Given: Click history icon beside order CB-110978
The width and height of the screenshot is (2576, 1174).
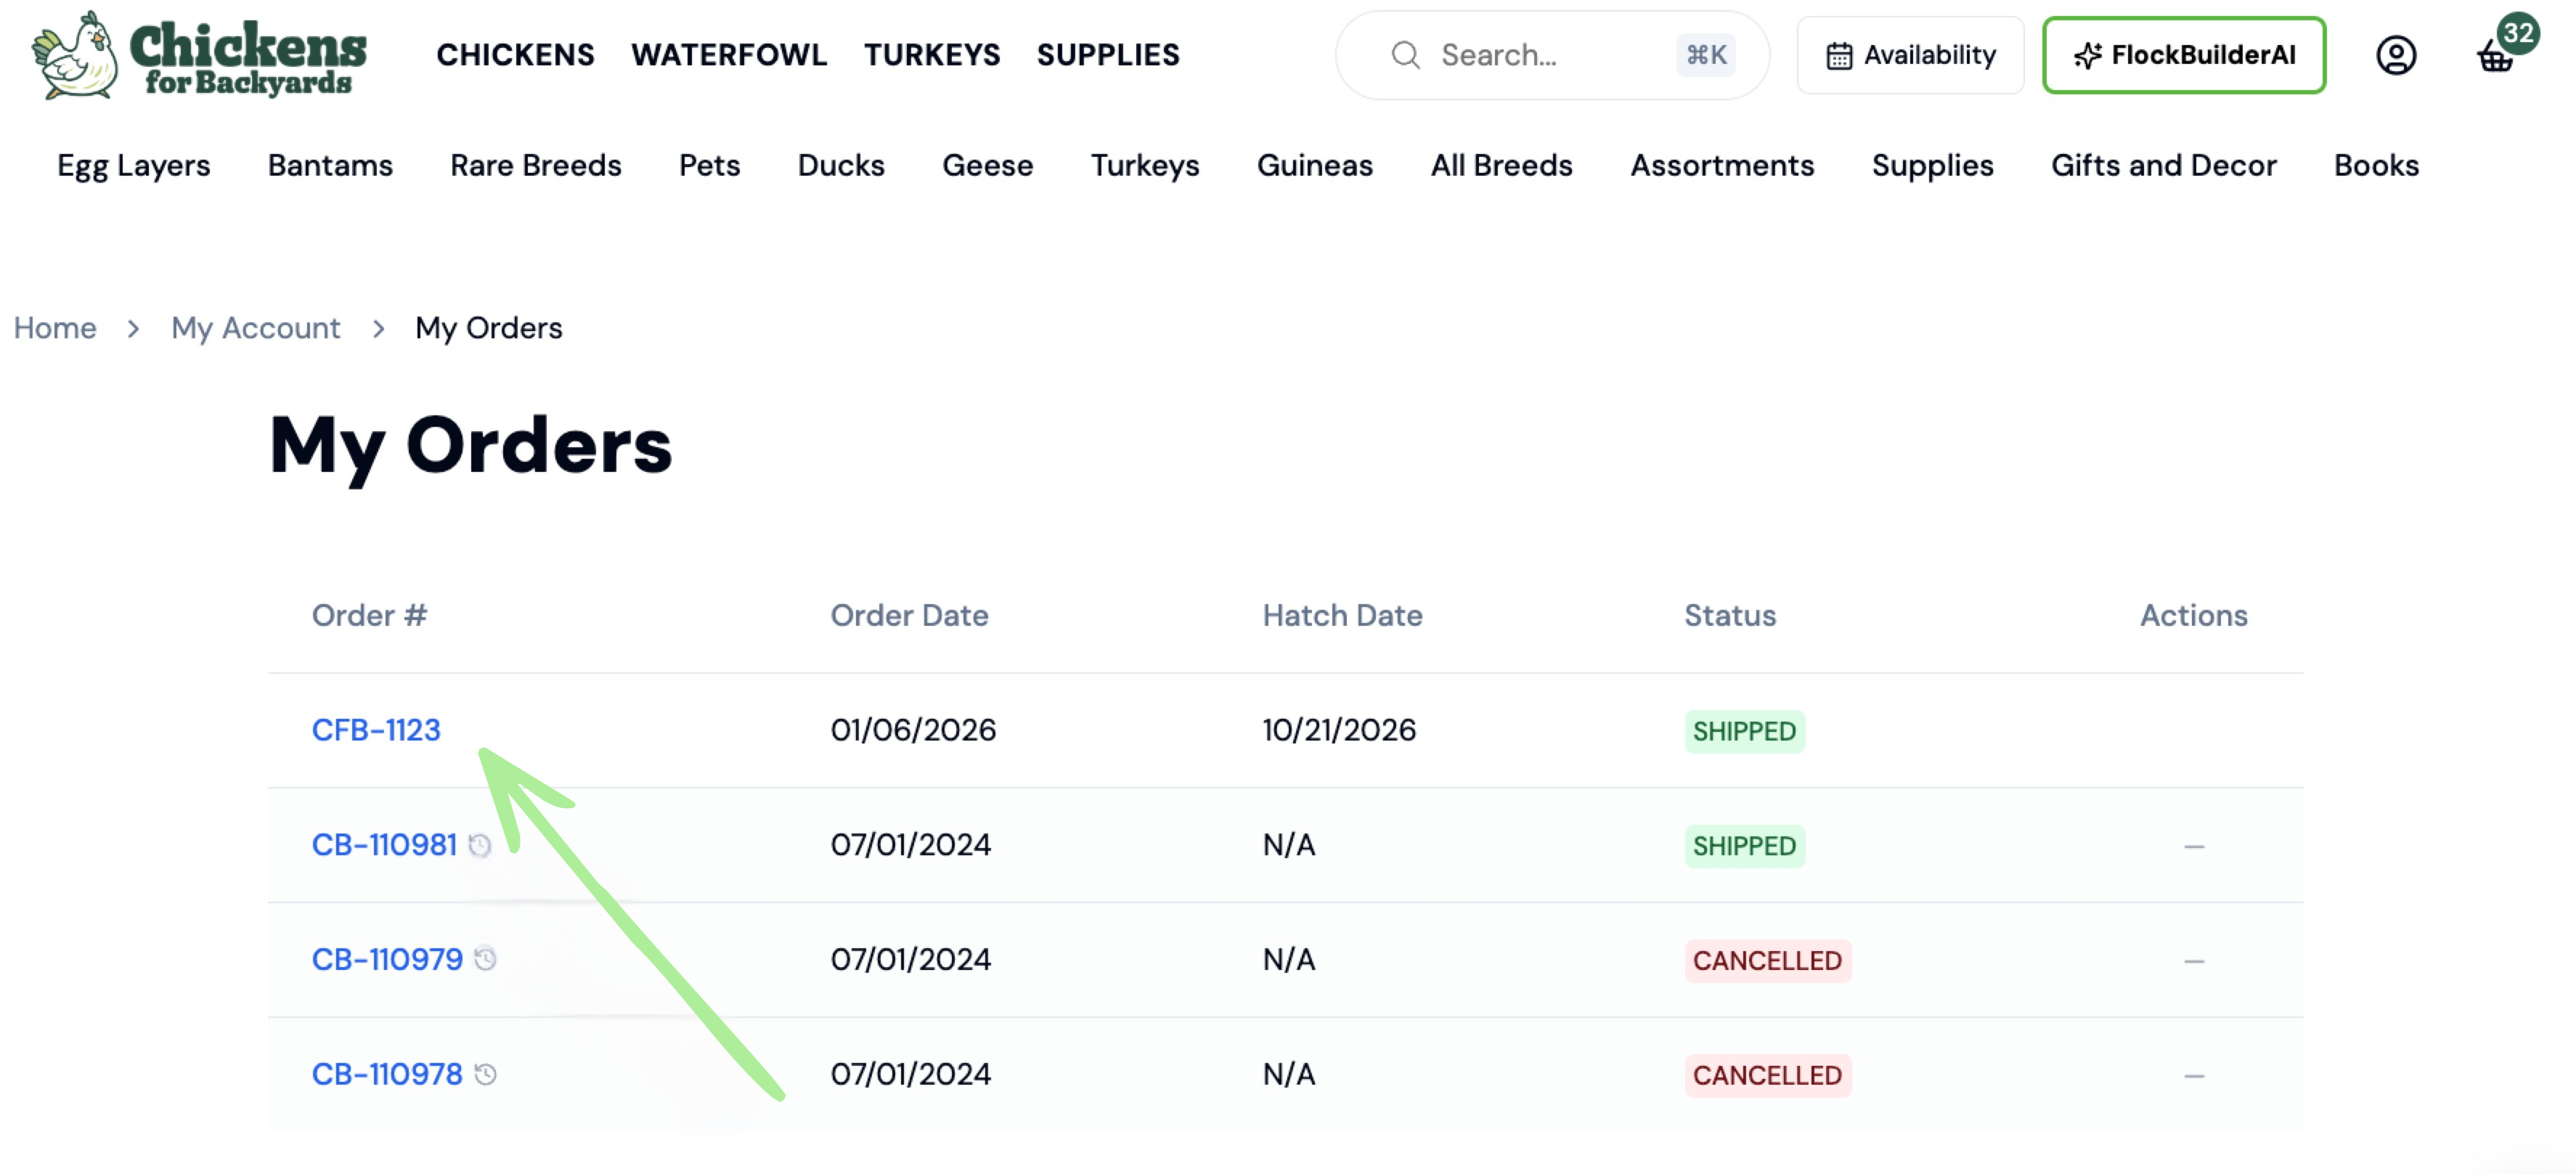Looking at the screenshot, I should [x=485, y=1075].
